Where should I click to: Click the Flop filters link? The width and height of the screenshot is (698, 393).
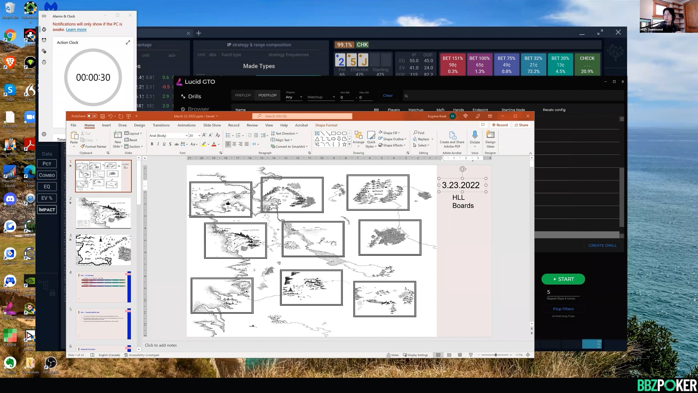click(563, 309)
